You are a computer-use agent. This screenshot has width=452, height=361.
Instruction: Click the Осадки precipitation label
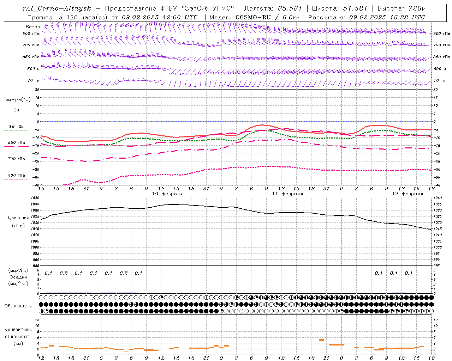point(18,277)
